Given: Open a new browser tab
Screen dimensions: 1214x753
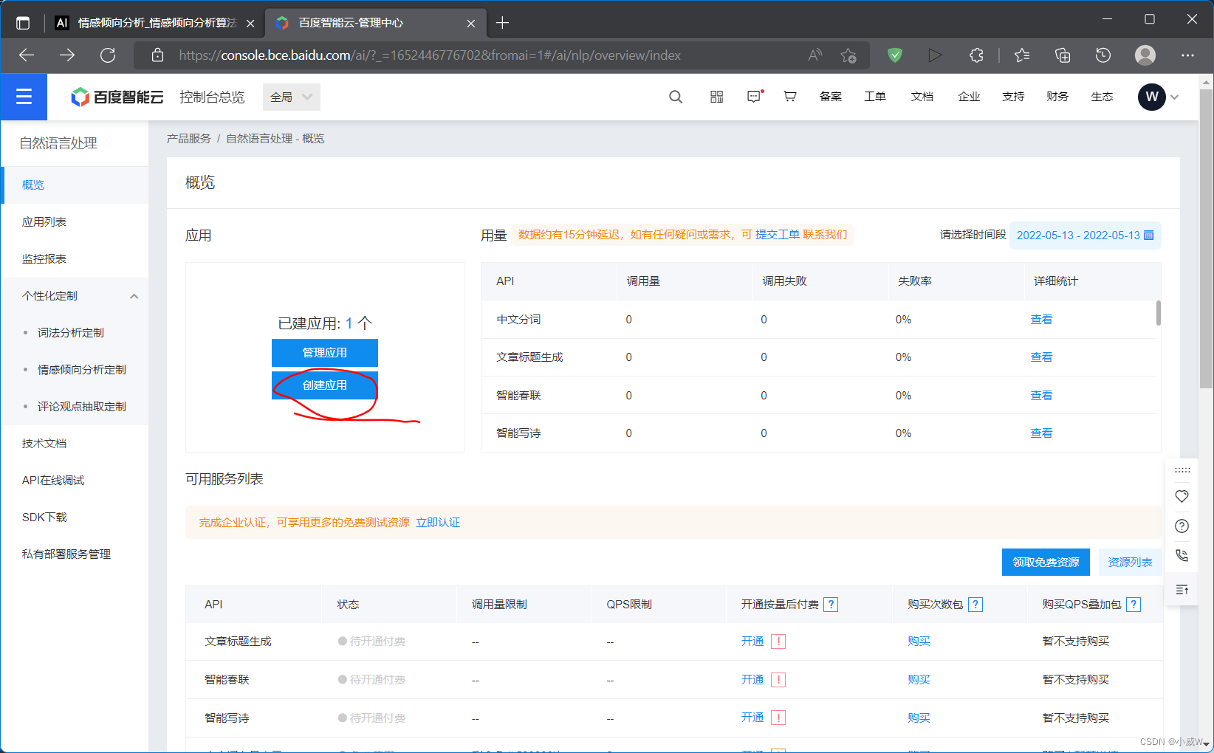Looking at the screenshot, I should point(502,23).
